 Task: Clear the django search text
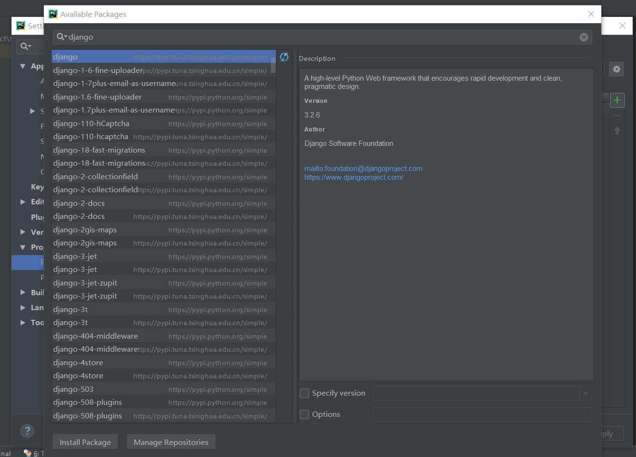click(584, 37)
